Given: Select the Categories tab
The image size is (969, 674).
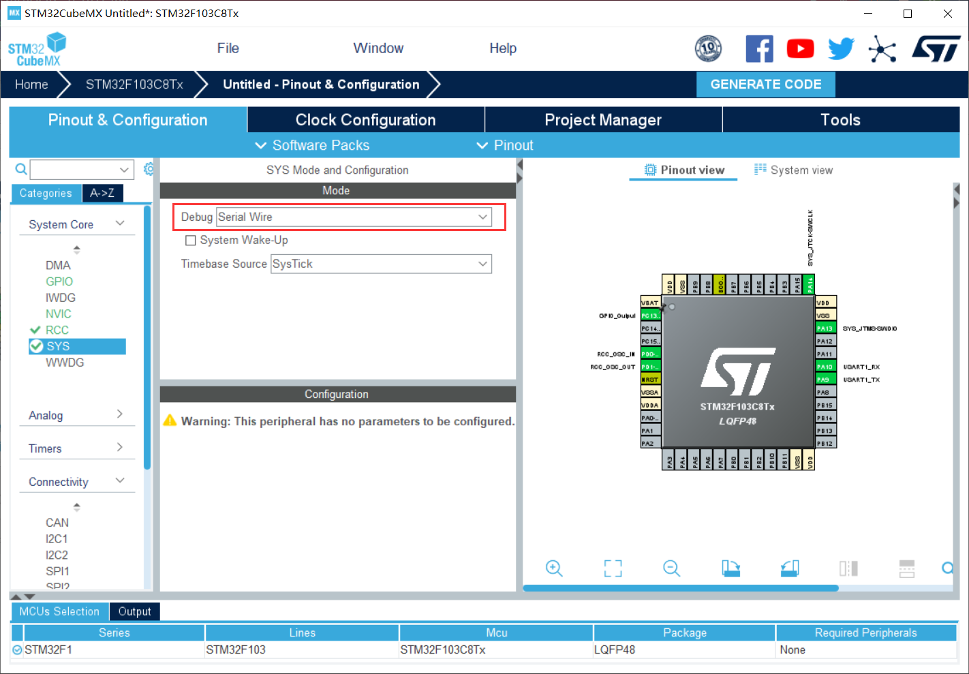Looking at the screenshot, I should point(46,194).
